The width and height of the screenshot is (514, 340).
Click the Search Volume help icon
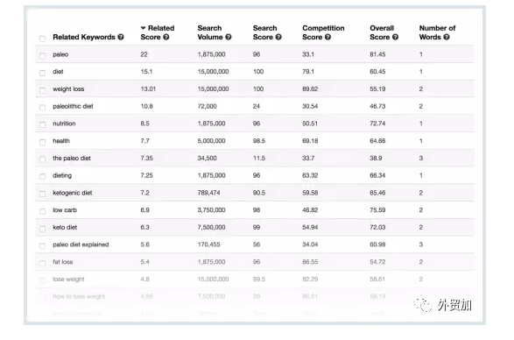[x=229, y=37]
